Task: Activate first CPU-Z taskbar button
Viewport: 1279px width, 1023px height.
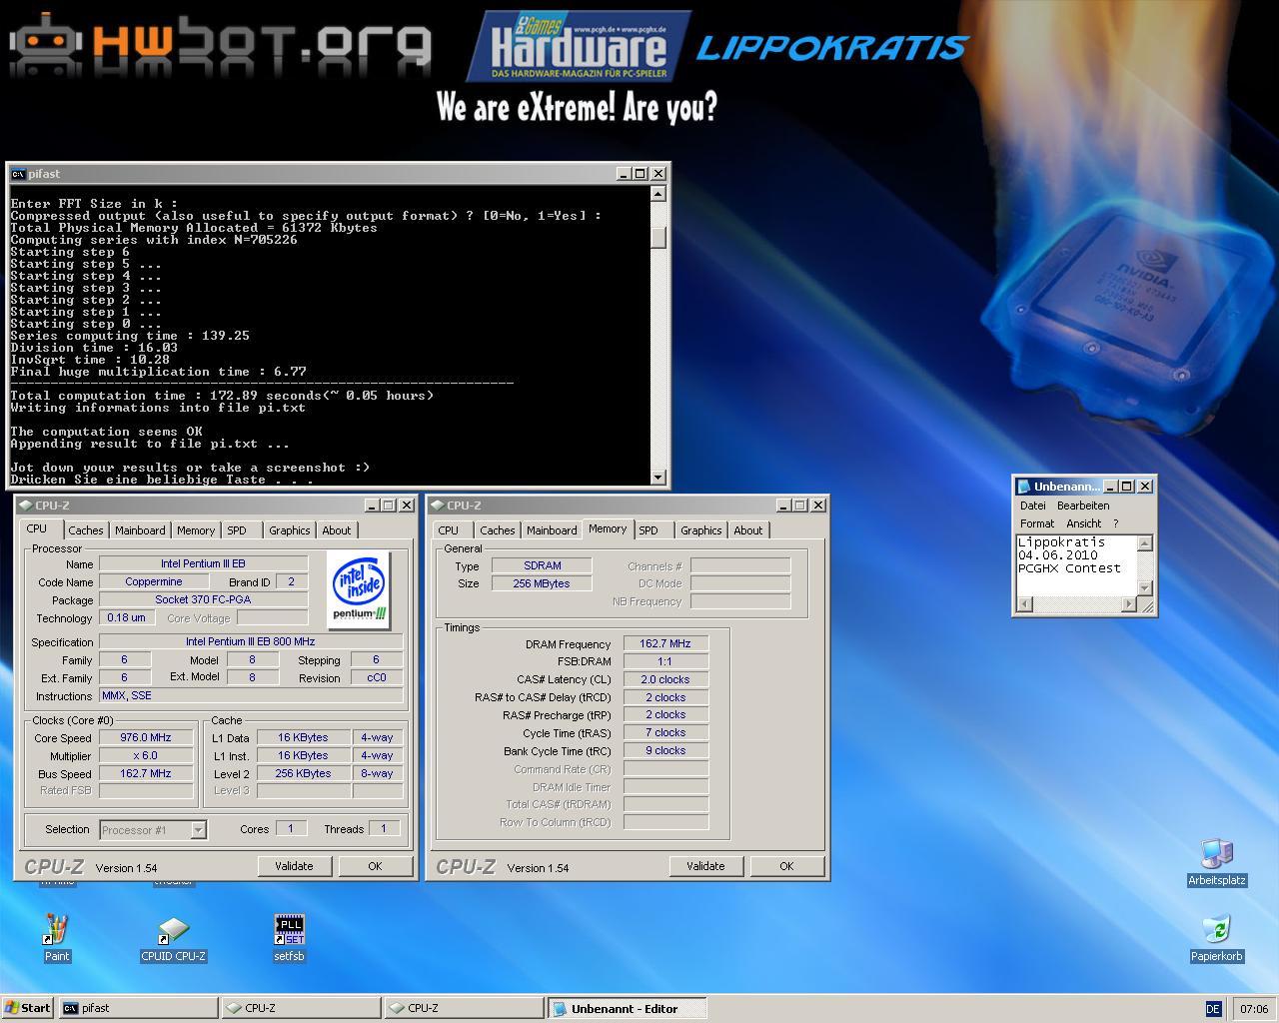Action: 301,1008
